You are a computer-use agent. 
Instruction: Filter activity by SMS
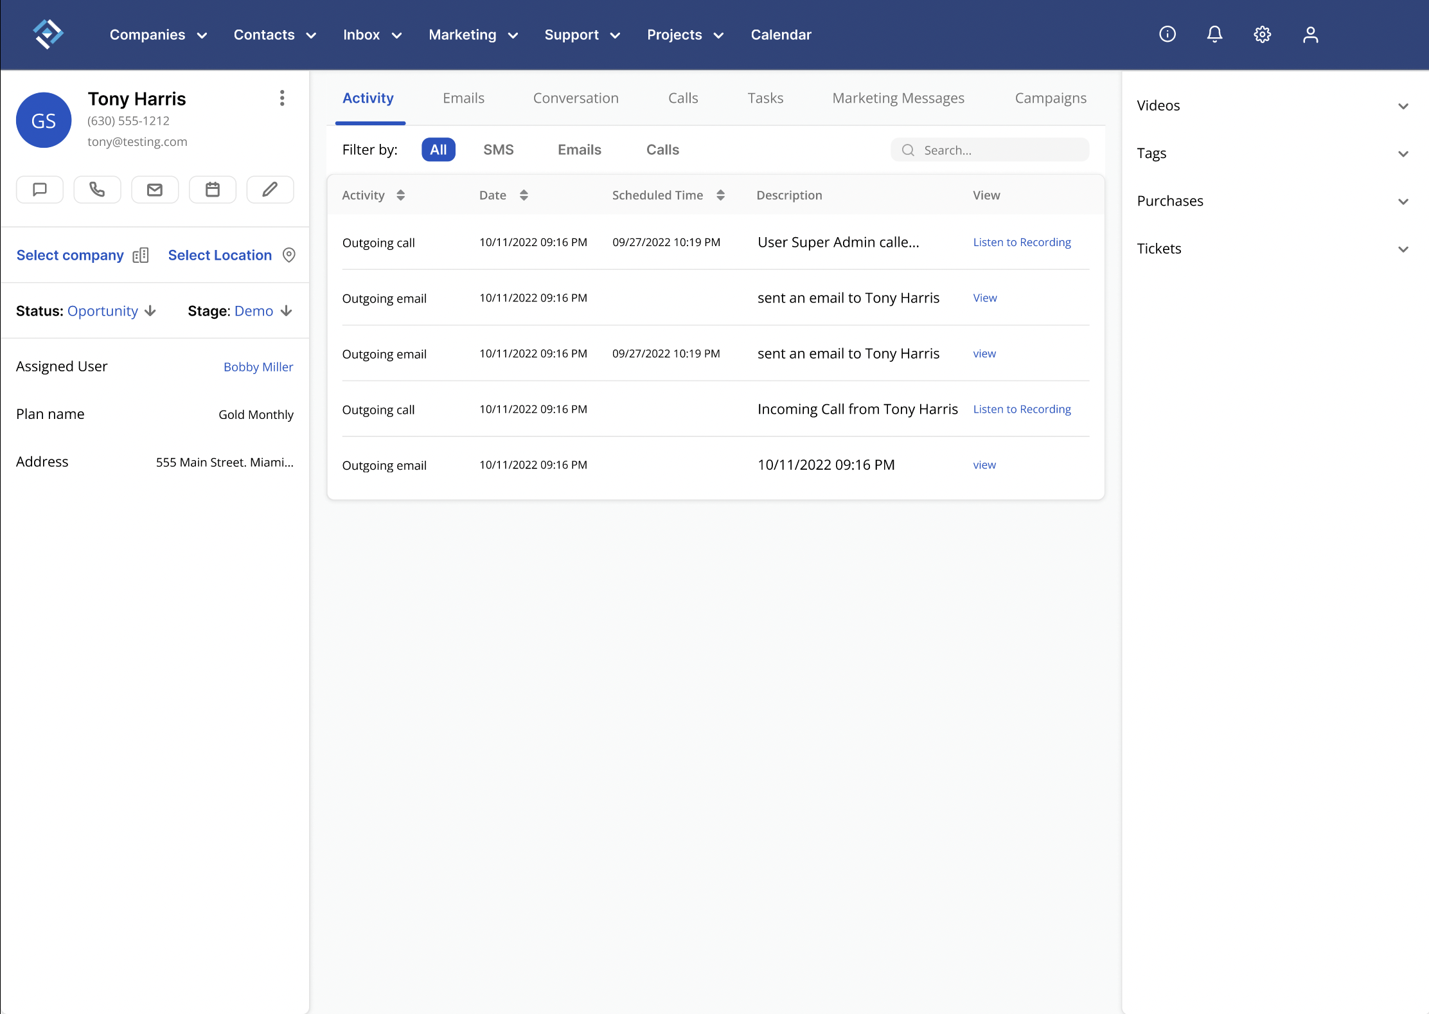click(499, 150)
